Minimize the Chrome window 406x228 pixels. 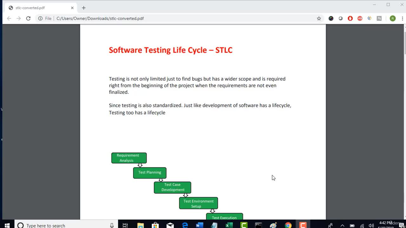(x=374, y=5)
